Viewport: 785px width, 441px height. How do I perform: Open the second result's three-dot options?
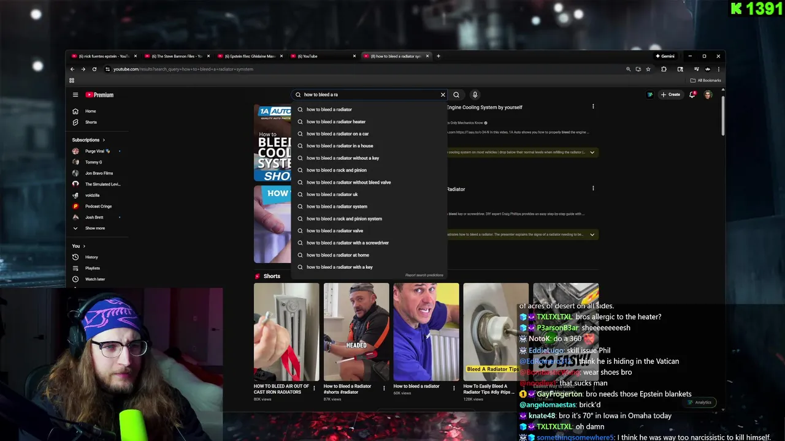pyautogui.click(x=593, y=189)
